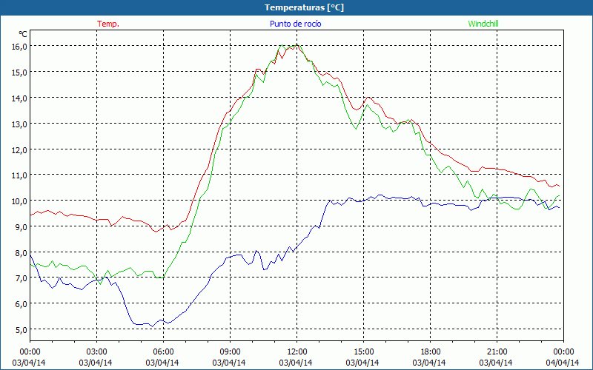Click the '12,0' y-axis value
Viewport: 593px width, 370px height.
pos(20,149)
